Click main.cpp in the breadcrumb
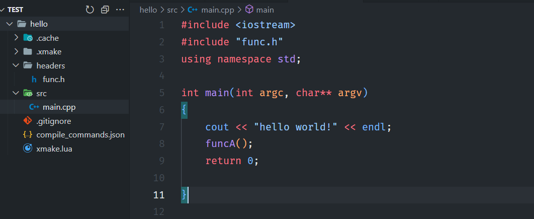The width and height of the screenshot is (534, 219). point(218,10)
